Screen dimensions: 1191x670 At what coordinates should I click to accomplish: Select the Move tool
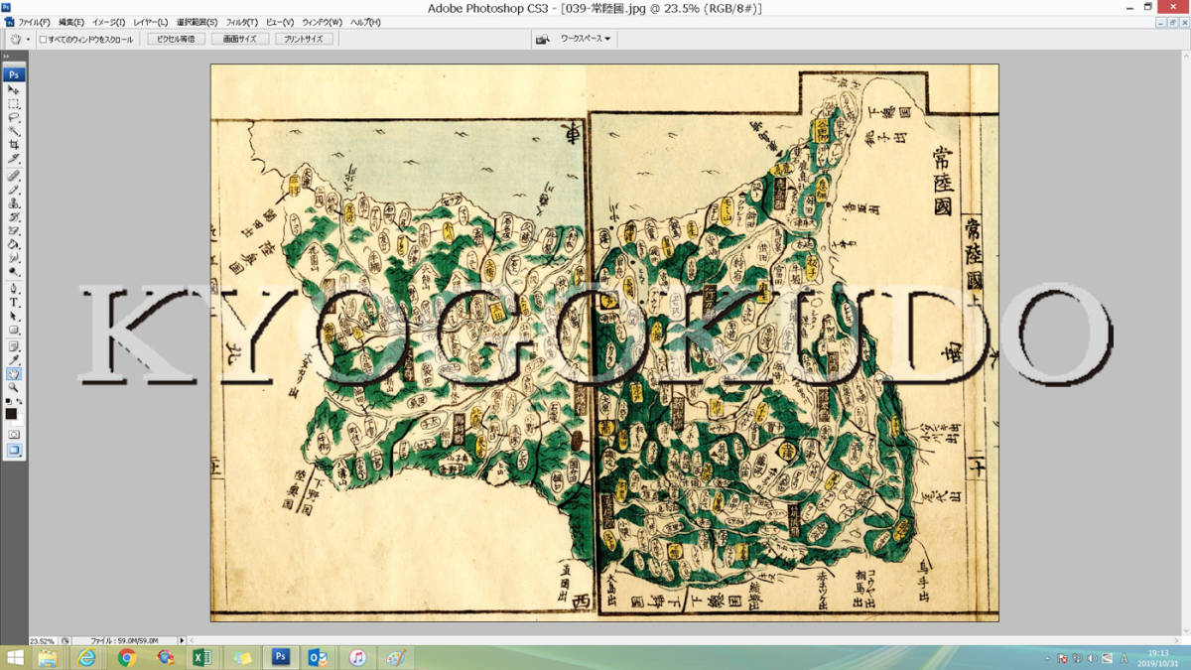click(14, 89)
